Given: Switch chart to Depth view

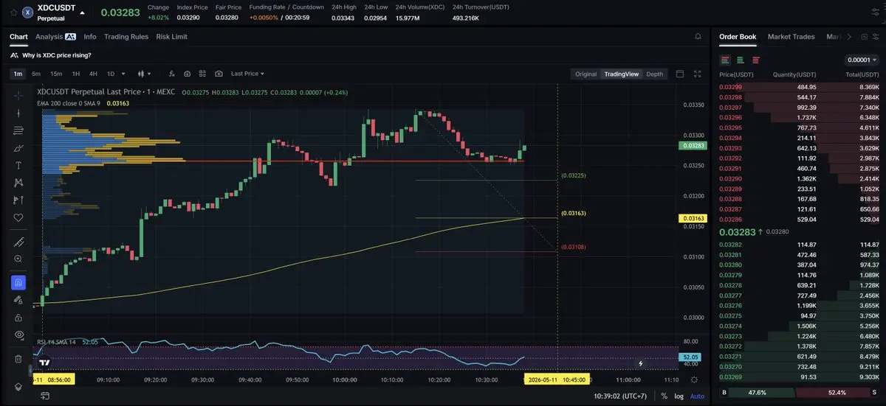Looking at the screenshot, I should [655, 74].
